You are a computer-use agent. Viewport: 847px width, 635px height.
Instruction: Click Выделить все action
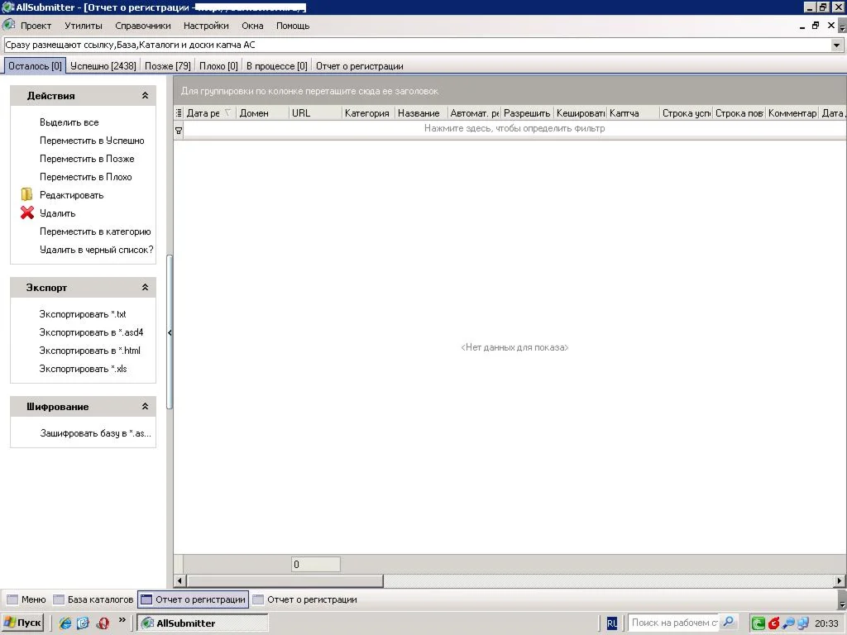coord(69,122)
